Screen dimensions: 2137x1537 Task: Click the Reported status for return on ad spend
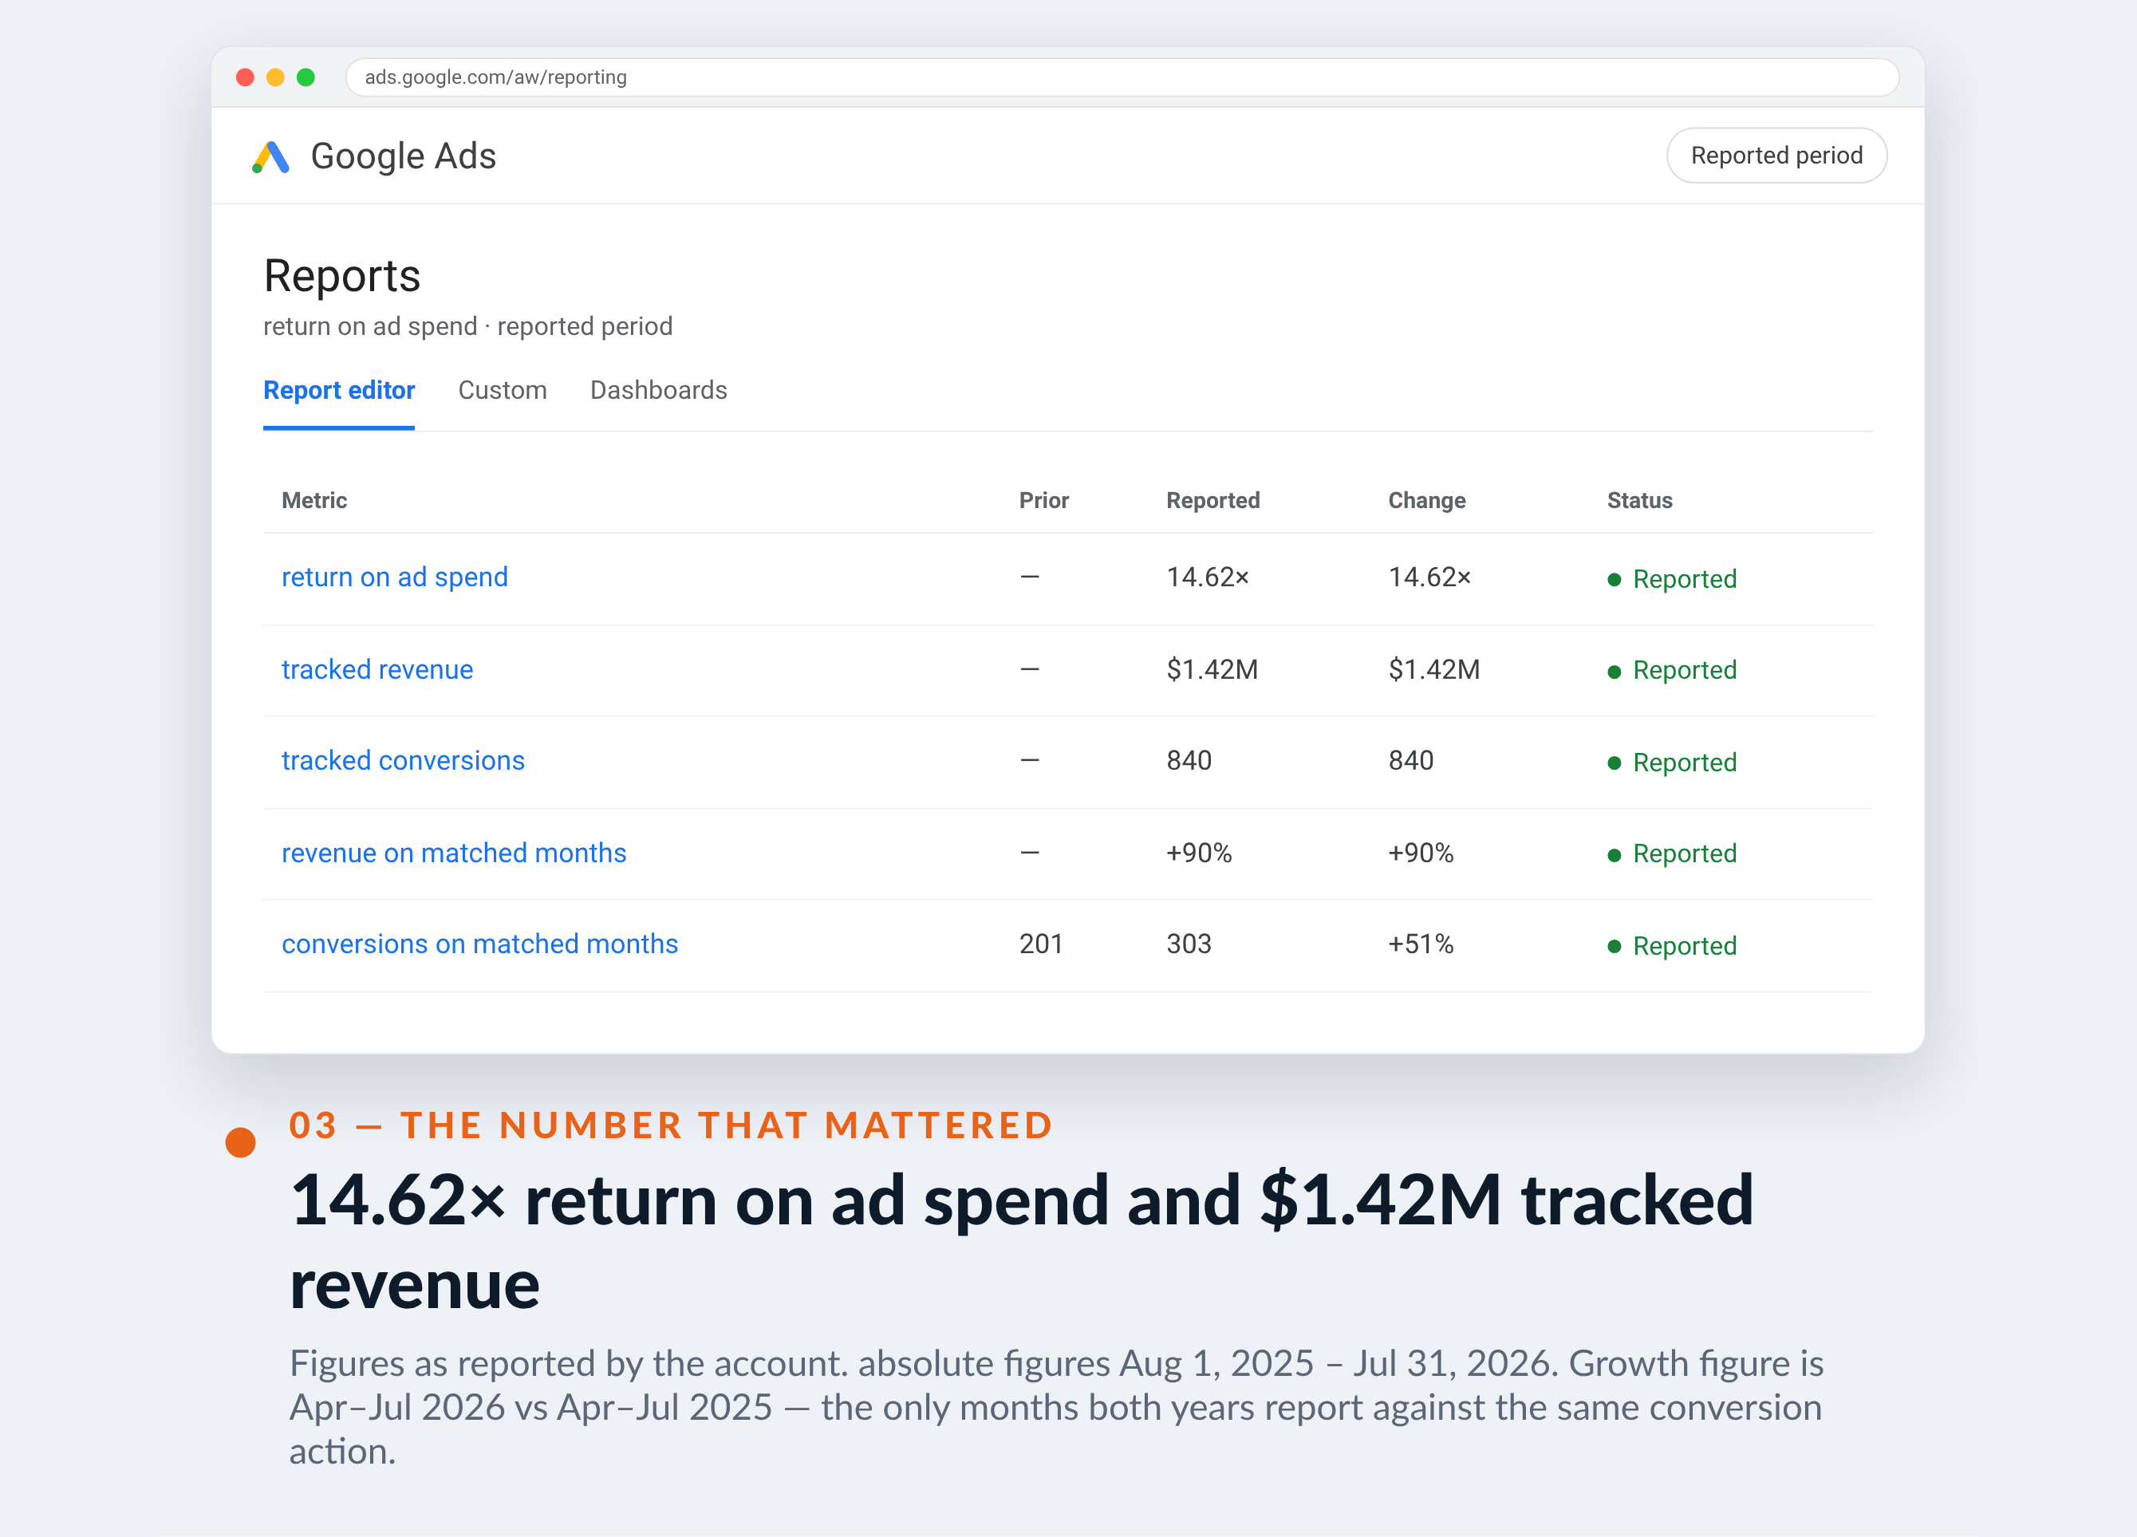[1673, 578]
